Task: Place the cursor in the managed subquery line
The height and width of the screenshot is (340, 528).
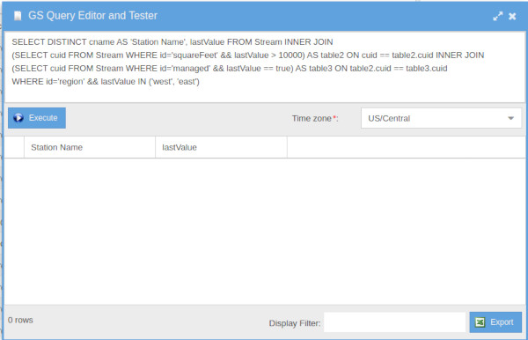Action: (230, 69)
